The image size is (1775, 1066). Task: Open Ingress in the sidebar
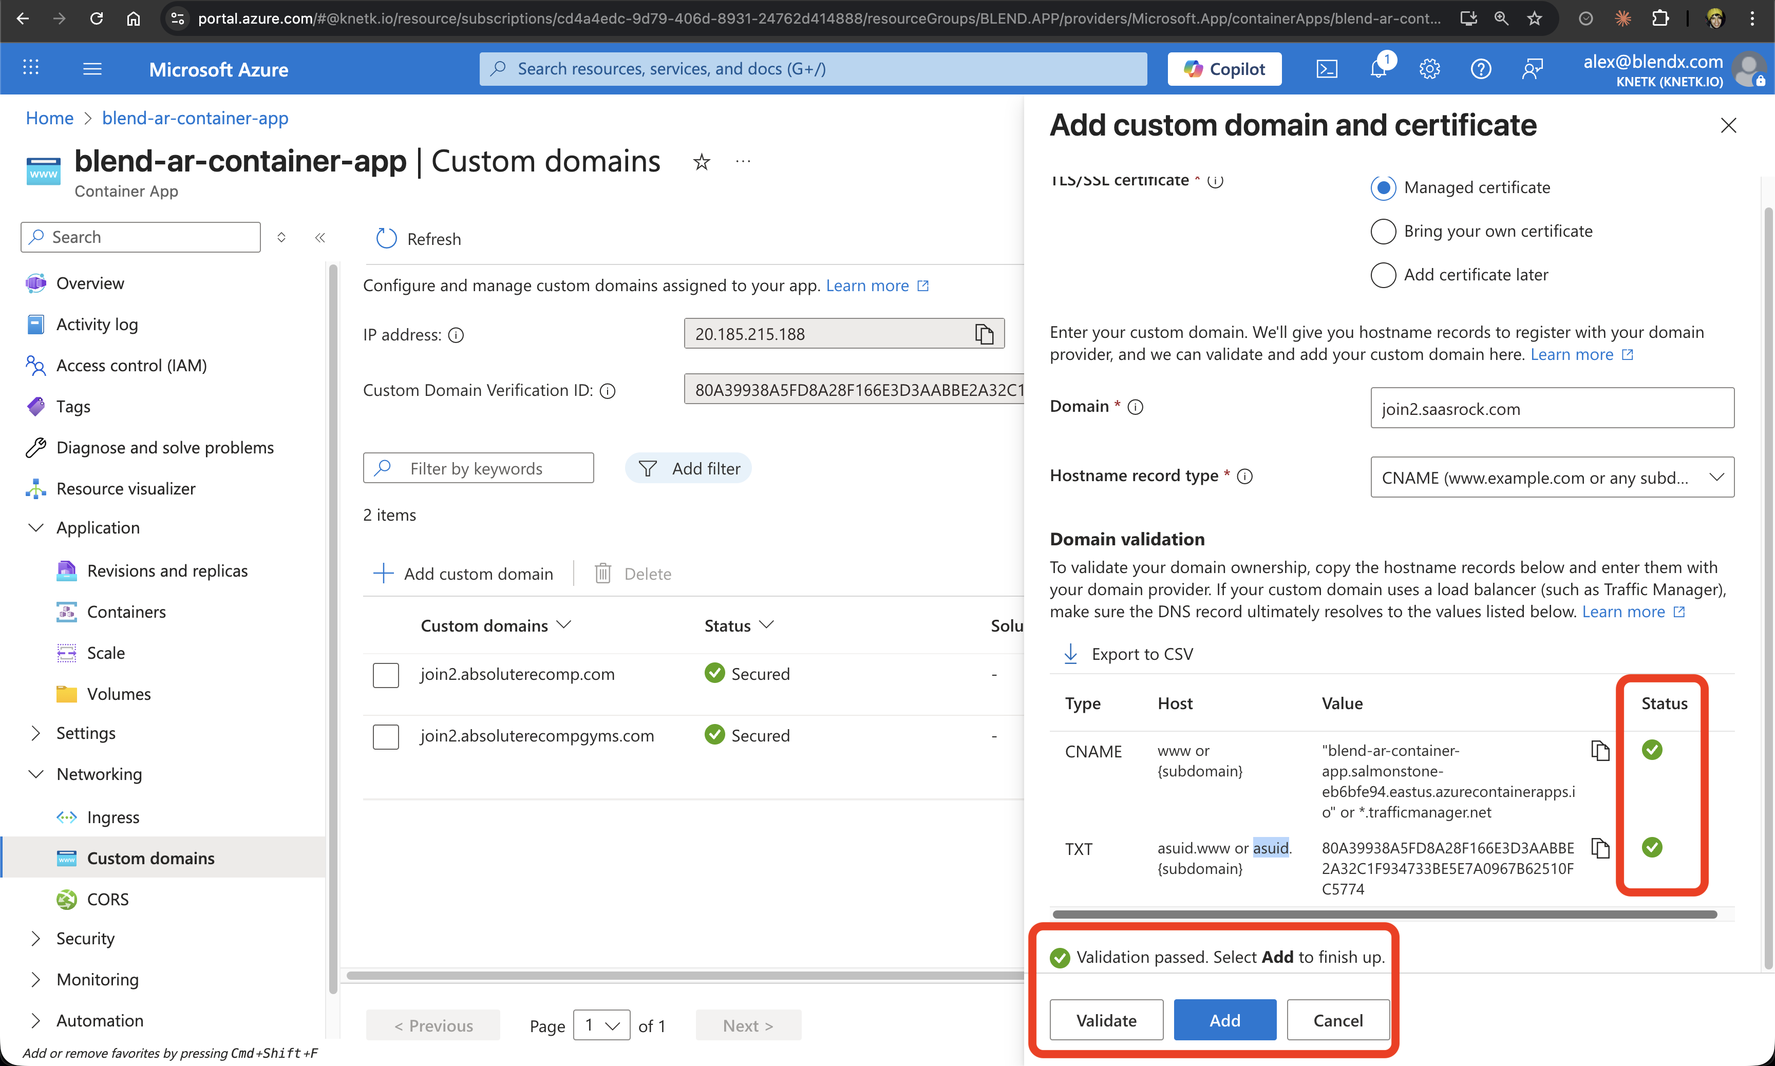[x=113, y=817]
